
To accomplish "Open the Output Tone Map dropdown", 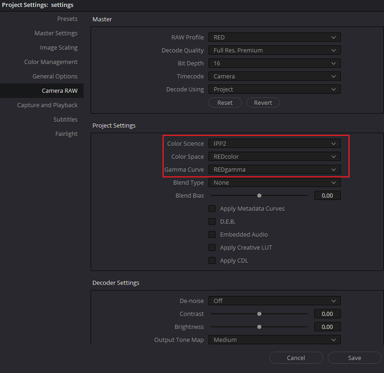I will click(274, 340).
